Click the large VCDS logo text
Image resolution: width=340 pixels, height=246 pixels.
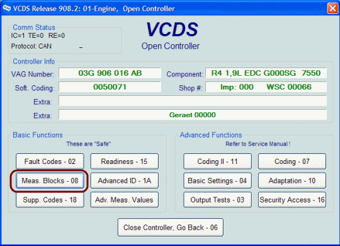tap(172, 29)
